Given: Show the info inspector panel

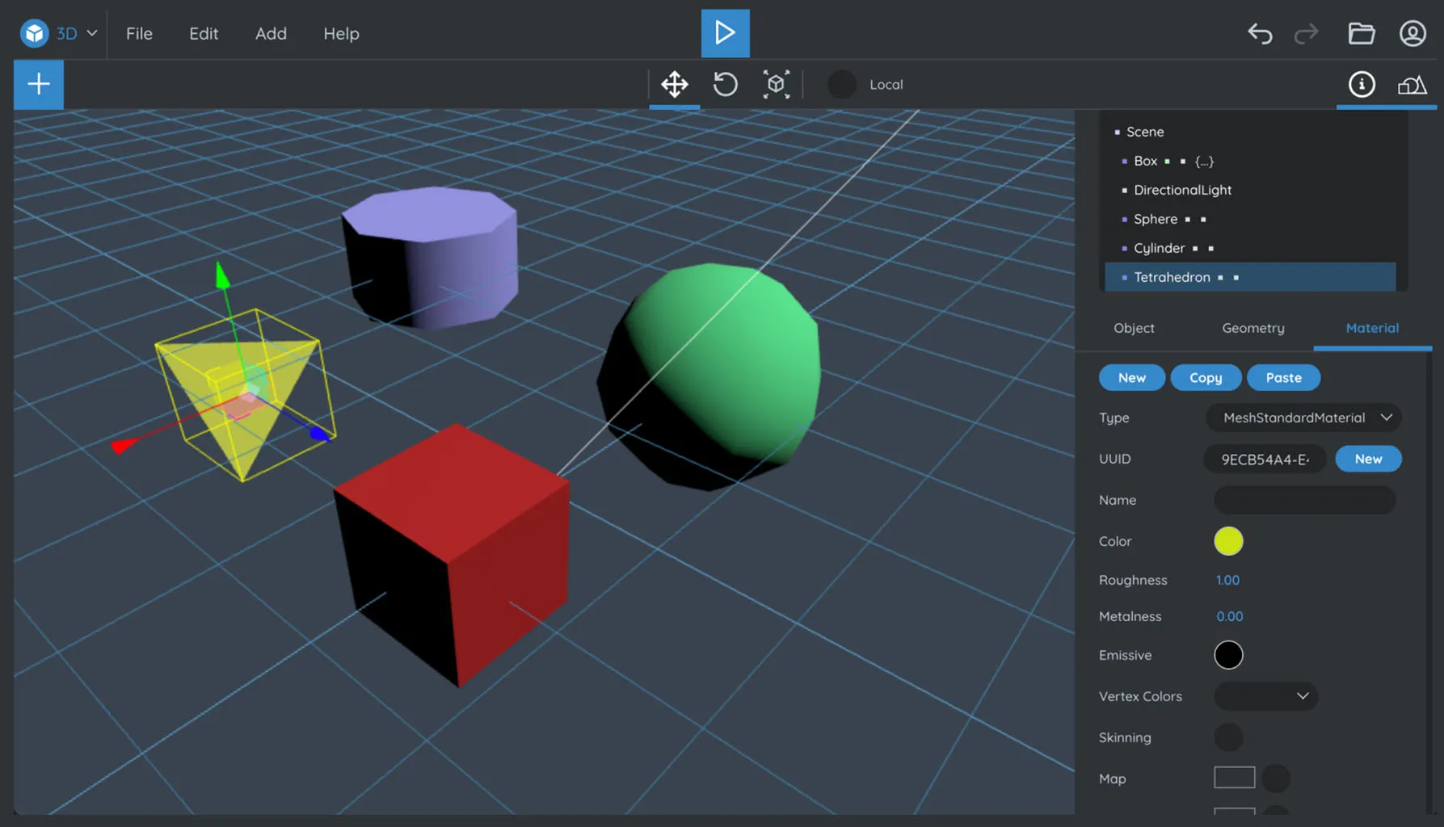Looking at the screenshot, I should tap(1362, 84).
